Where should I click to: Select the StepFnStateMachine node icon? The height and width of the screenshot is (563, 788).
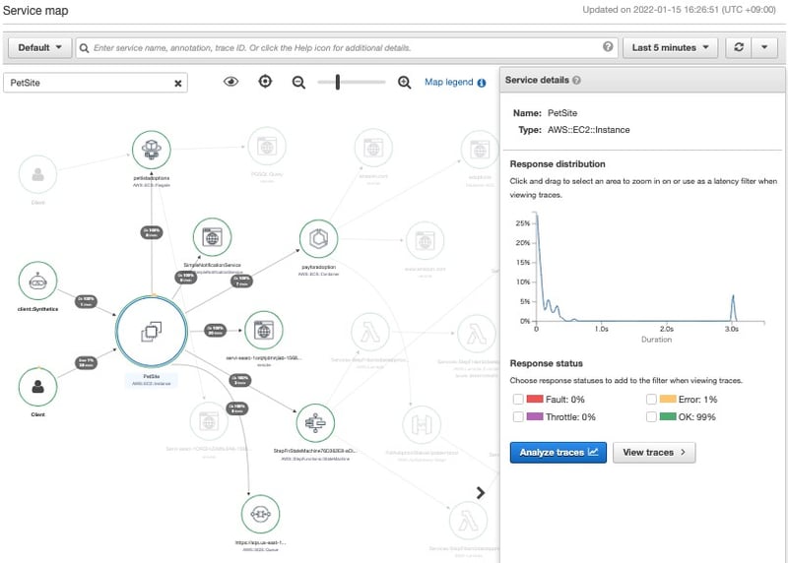pyautogui.click(x=315, y=423)
